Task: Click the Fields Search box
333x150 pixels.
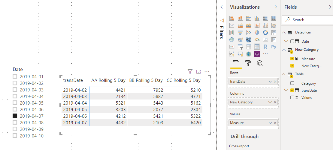Action: coord(307,20)
